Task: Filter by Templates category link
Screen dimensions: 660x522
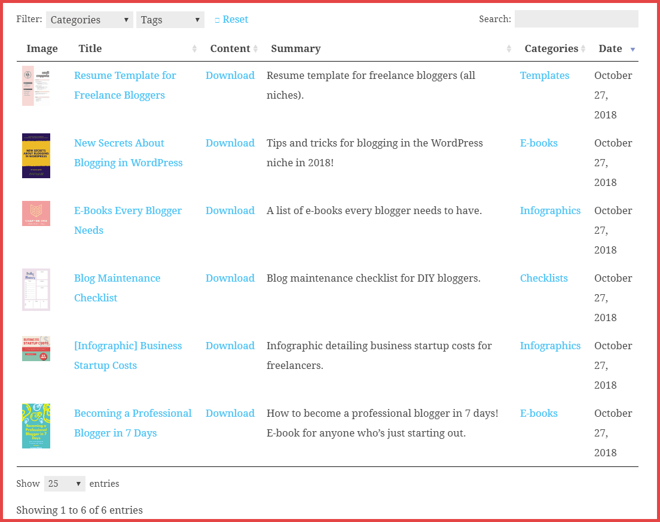Action: pyautogui.click(x=545, y=76)
